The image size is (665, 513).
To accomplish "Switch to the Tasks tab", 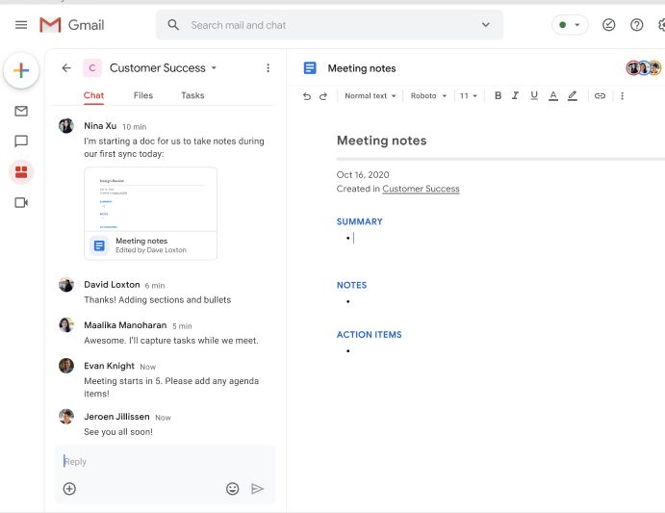I will click(x=192, y=95).
